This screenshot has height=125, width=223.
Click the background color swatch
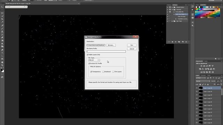point(3,71)
